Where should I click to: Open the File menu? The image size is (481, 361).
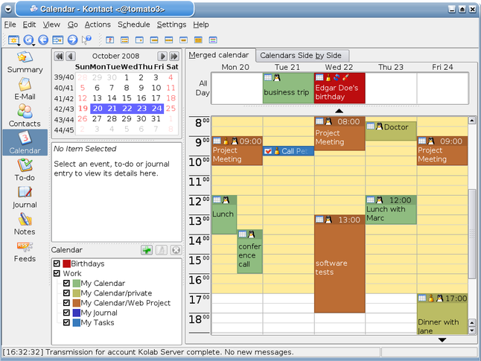coord(10,25)
